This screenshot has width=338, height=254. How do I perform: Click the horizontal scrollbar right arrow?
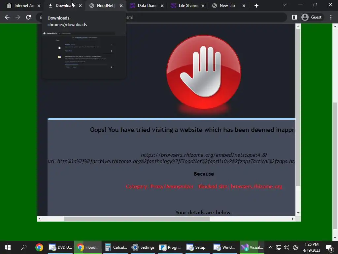292,219
